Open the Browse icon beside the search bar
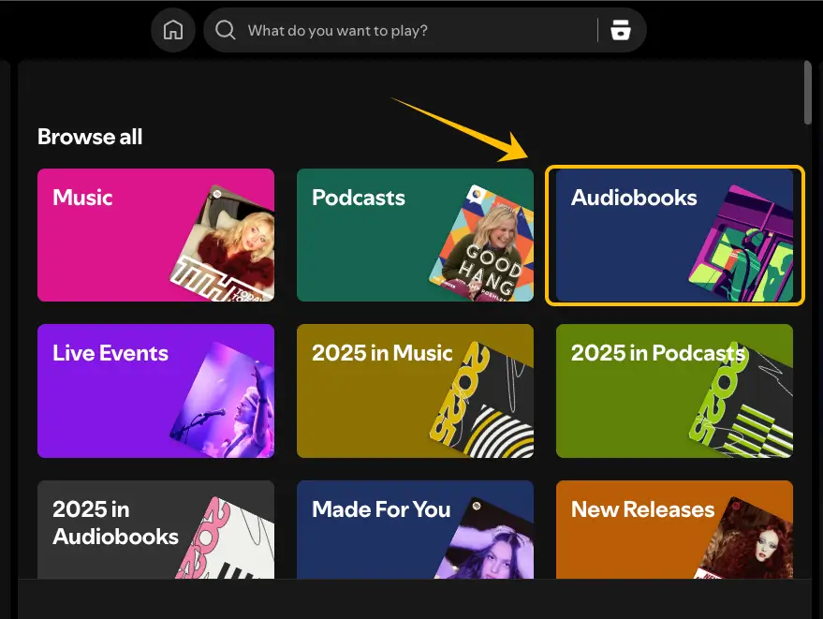 click(x=621, y=29)
